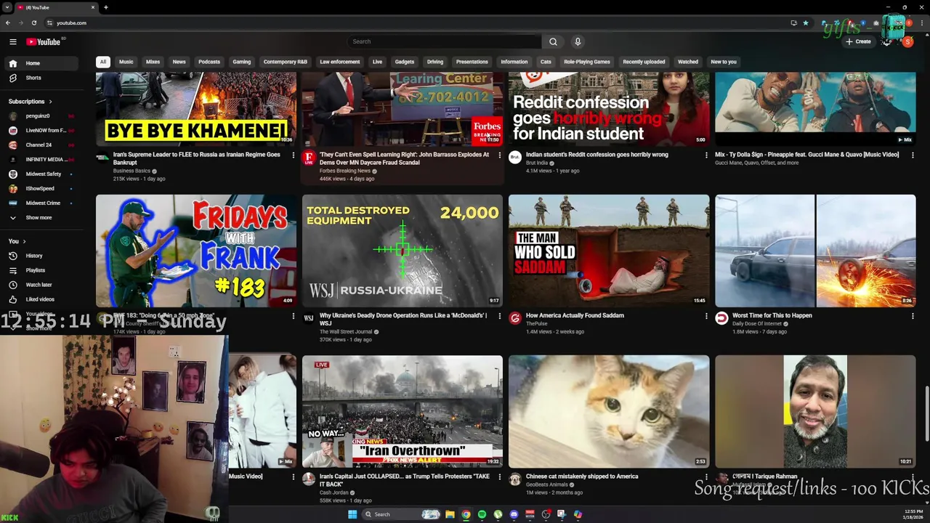Open a new browser tab

tap(105, 7)
